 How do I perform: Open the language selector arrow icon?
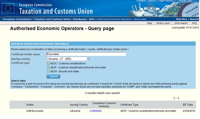tap(175, 1)
